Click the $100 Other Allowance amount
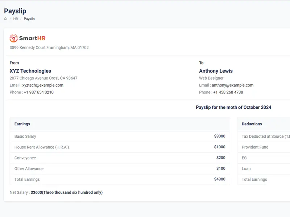Image resolution: width=290 pixels, height=217 pixels. (x=220, y=168)
